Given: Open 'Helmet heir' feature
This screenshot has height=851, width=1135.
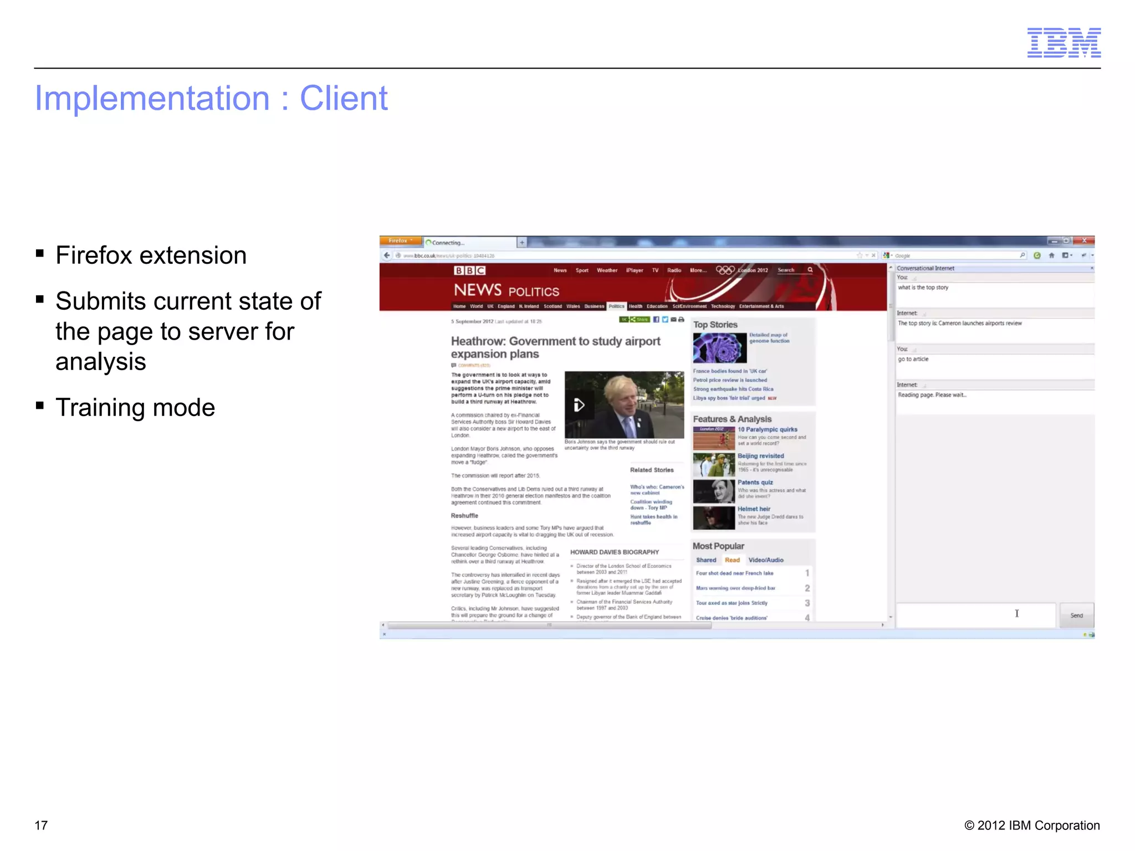Looking at the screenshot, I should (x=754, y=509).
